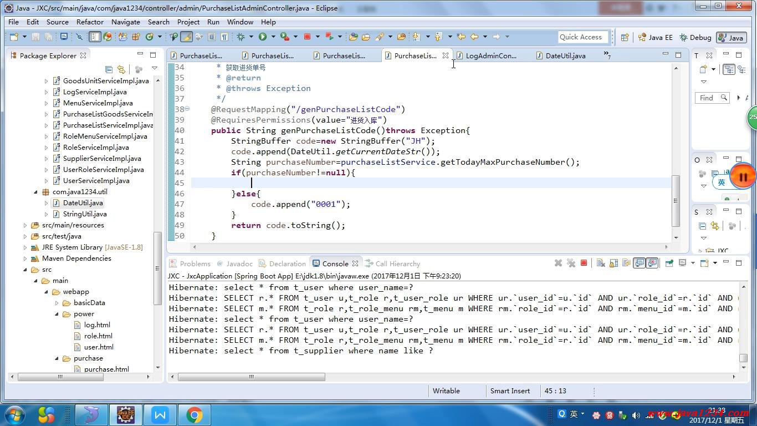757x426 pixels.
Task: Click Chrome icon in Windows taskbar
Action: pos(194,415)
